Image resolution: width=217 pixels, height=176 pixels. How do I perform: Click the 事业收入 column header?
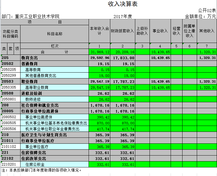coord(160,31)
